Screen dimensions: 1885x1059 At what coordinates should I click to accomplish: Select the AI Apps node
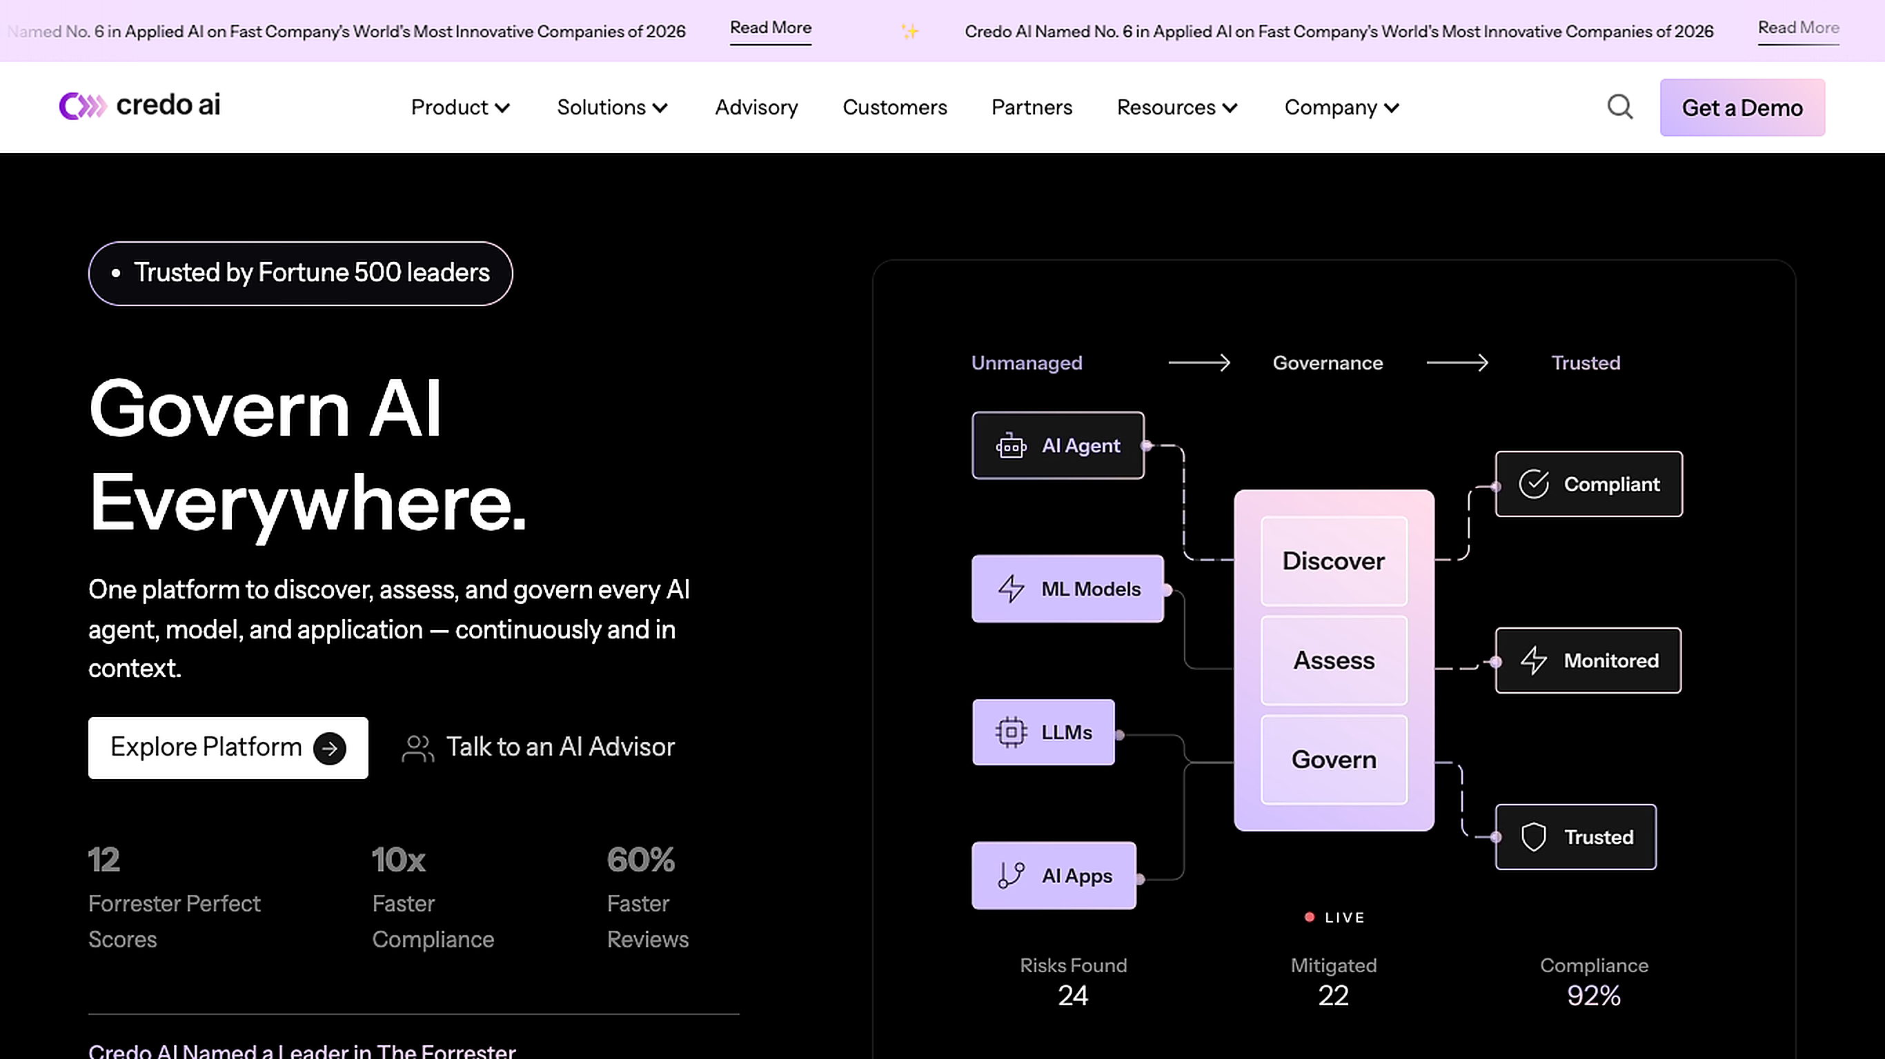(x=1054, y=876)
